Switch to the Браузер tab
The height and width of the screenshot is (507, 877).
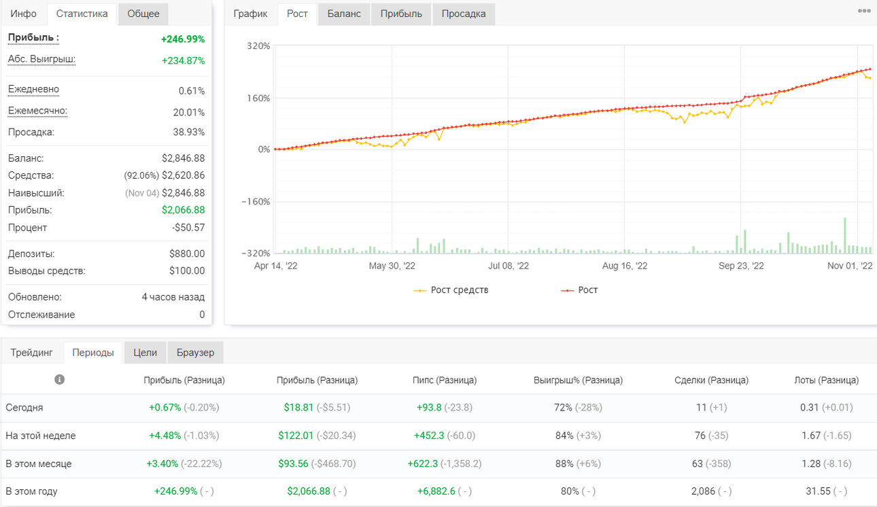[195, 353]
